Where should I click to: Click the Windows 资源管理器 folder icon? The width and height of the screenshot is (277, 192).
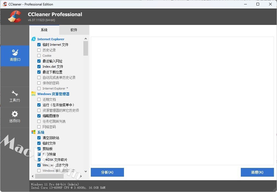(33, 94)
